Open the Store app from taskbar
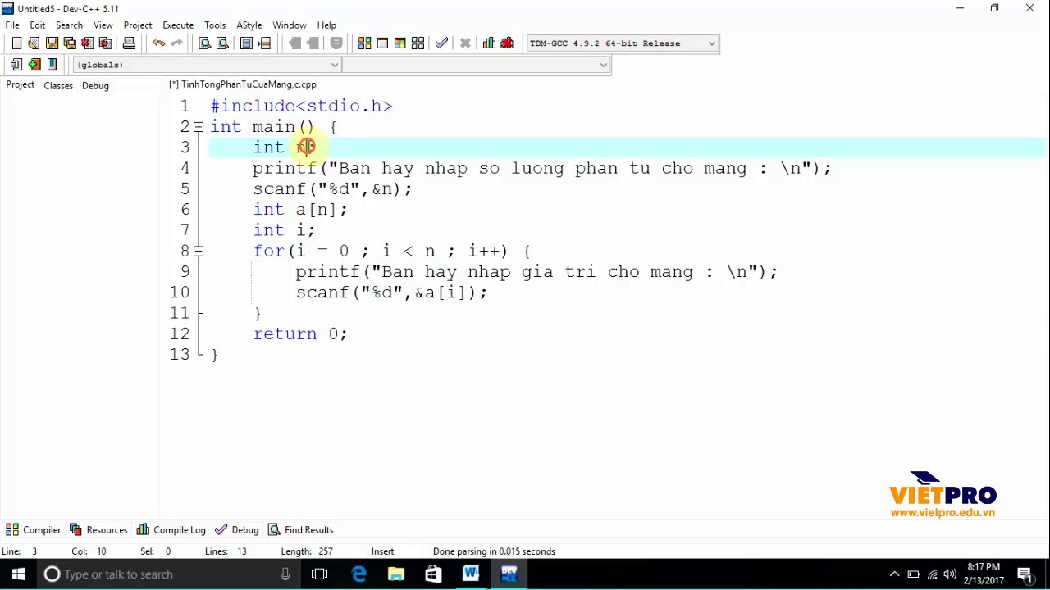 pyautogui.click(x=433, y=574)
